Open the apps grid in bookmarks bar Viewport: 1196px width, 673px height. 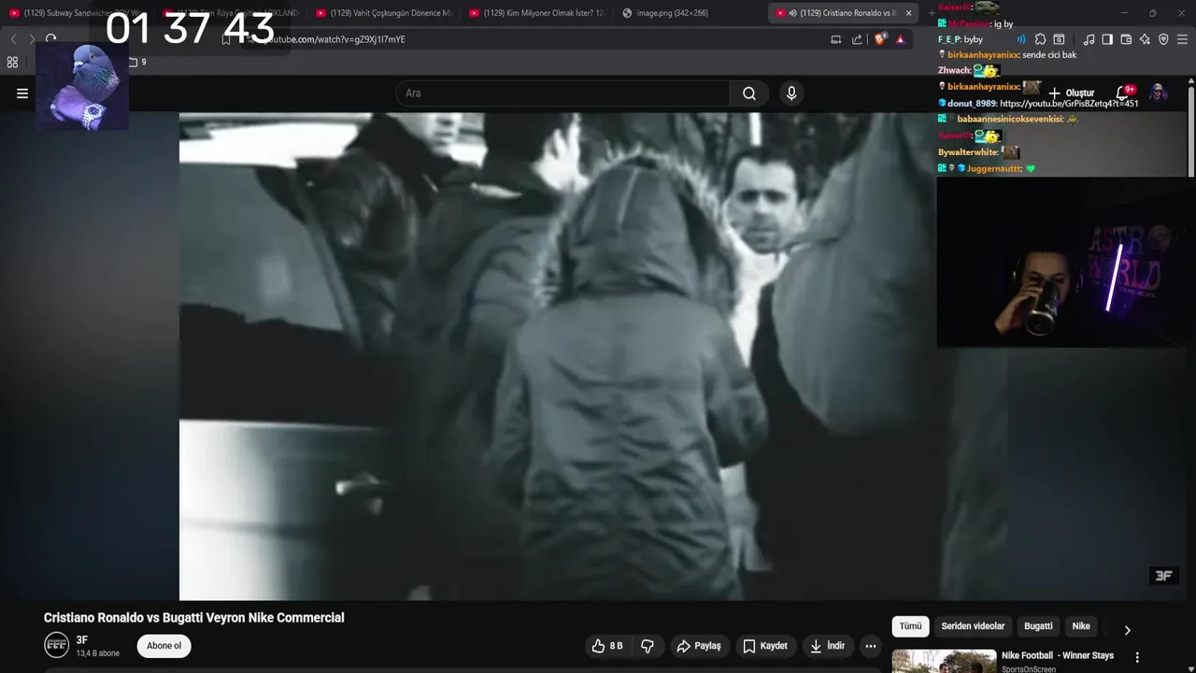click(x=12, y=63)
